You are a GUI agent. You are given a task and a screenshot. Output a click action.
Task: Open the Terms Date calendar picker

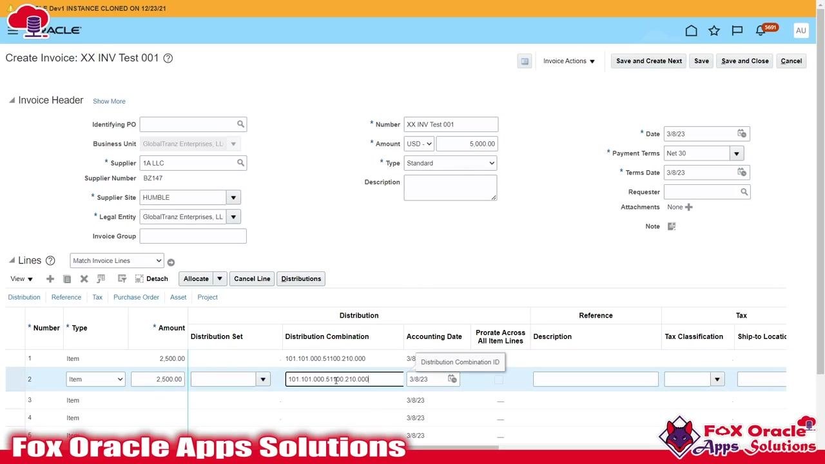[x=742, y=172]
